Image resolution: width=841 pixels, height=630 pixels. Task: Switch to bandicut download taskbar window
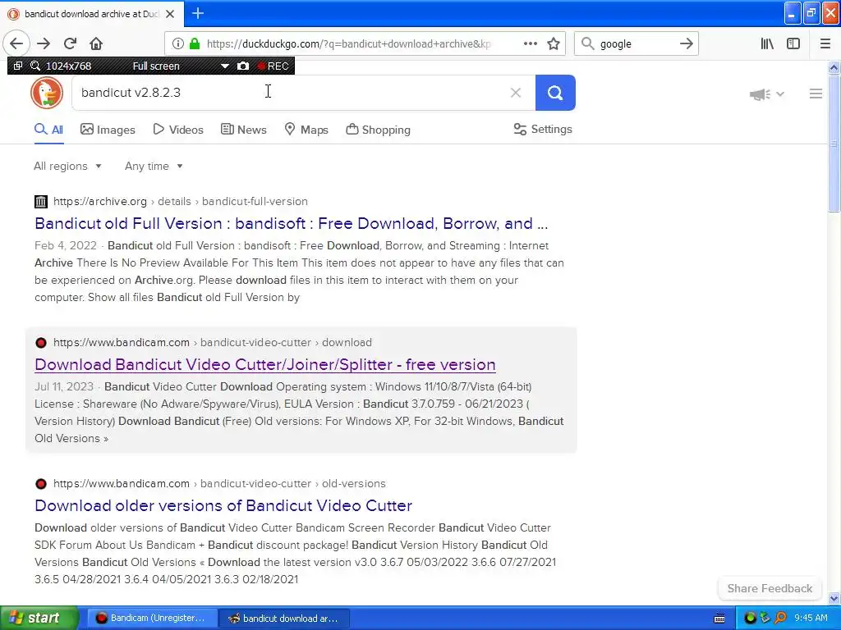point(284,618)
